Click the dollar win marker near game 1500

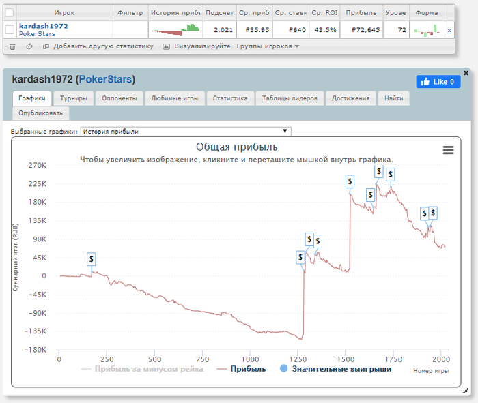point(350,181)
